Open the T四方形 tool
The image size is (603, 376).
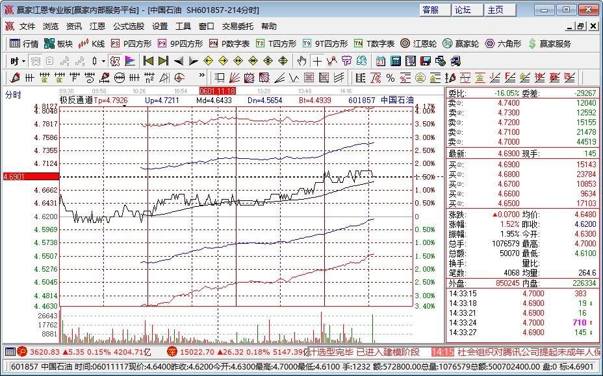pyautogui.click(x=276, y=43)
